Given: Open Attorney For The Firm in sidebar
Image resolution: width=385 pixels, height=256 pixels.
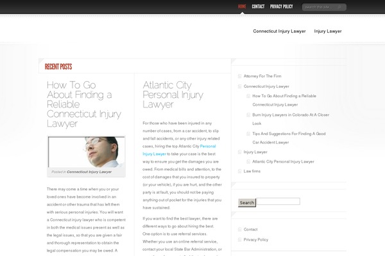Looking at the screenshot, I should (x=262, y=76).
